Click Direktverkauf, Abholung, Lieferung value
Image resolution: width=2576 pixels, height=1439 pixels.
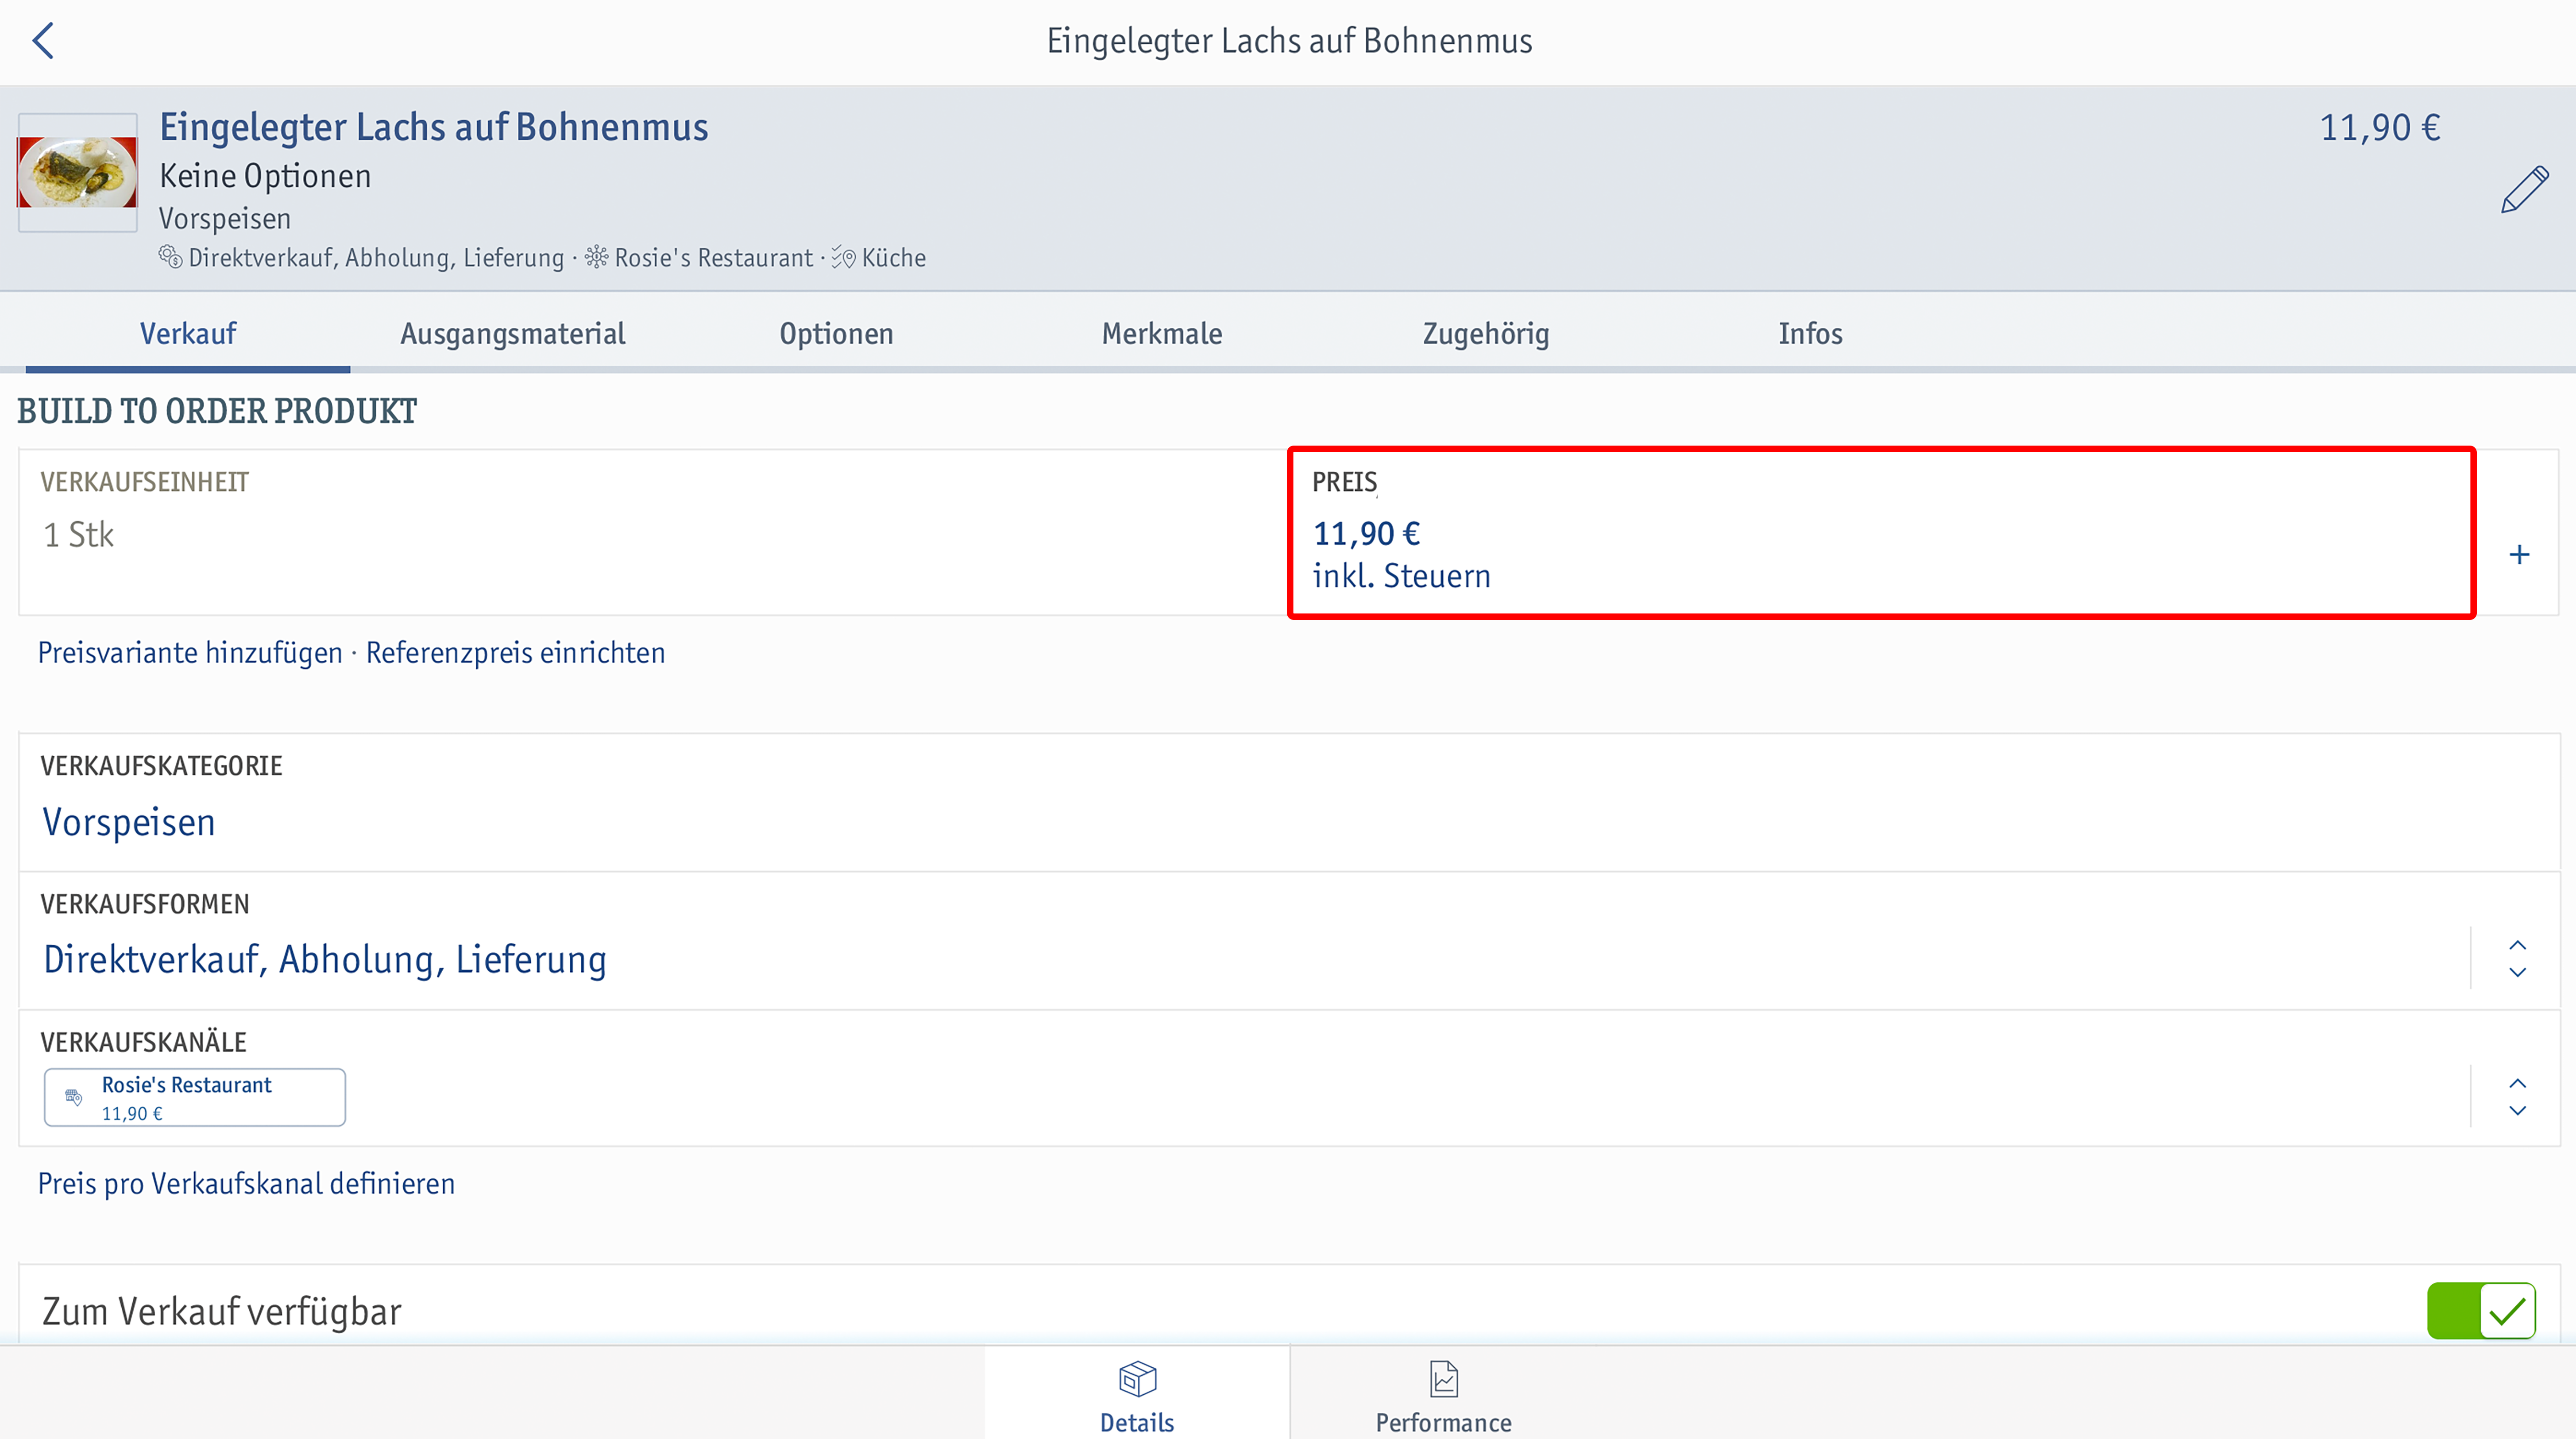point(325,959)
